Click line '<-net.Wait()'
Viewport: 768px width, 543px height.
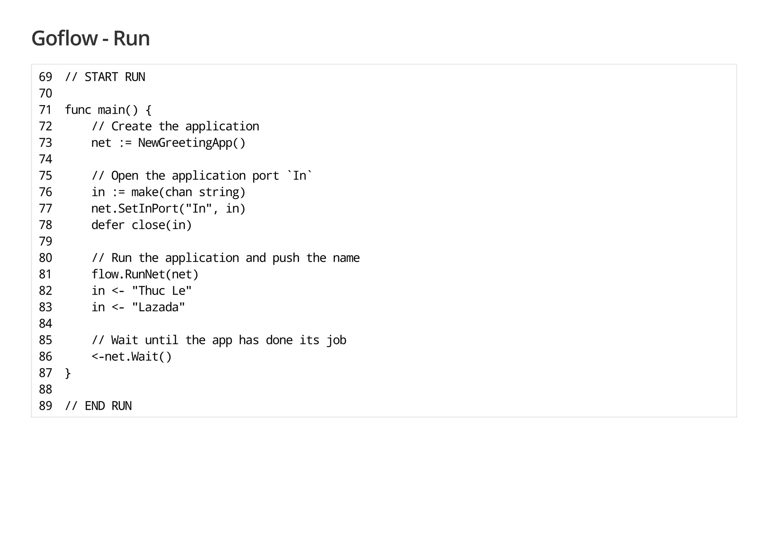132,356
